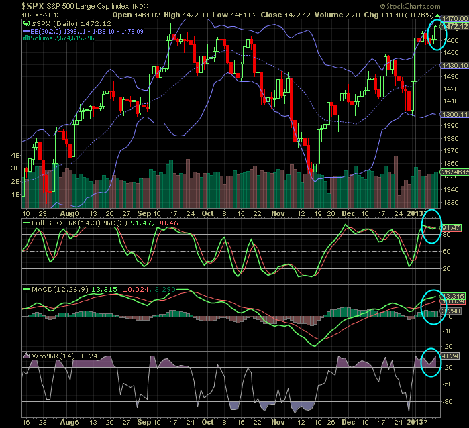Click the -10 label on the MACD axis
The width and height of the screenshot is (469, 428).
(x=448, y=331)
